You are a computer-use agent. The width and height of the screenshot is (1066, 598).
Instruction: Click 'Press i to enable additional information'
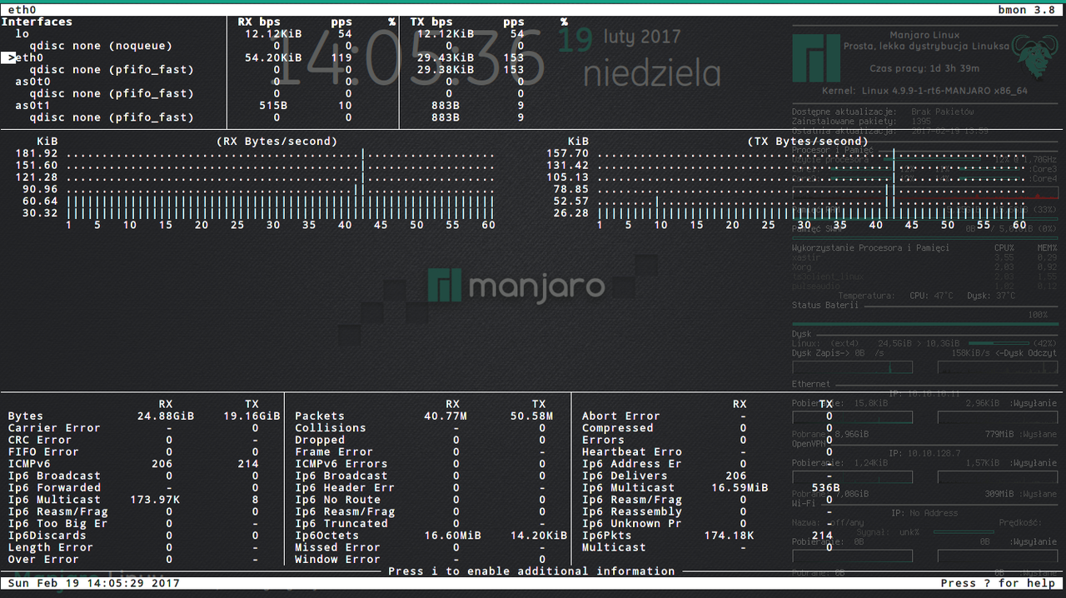click(531, 571)
